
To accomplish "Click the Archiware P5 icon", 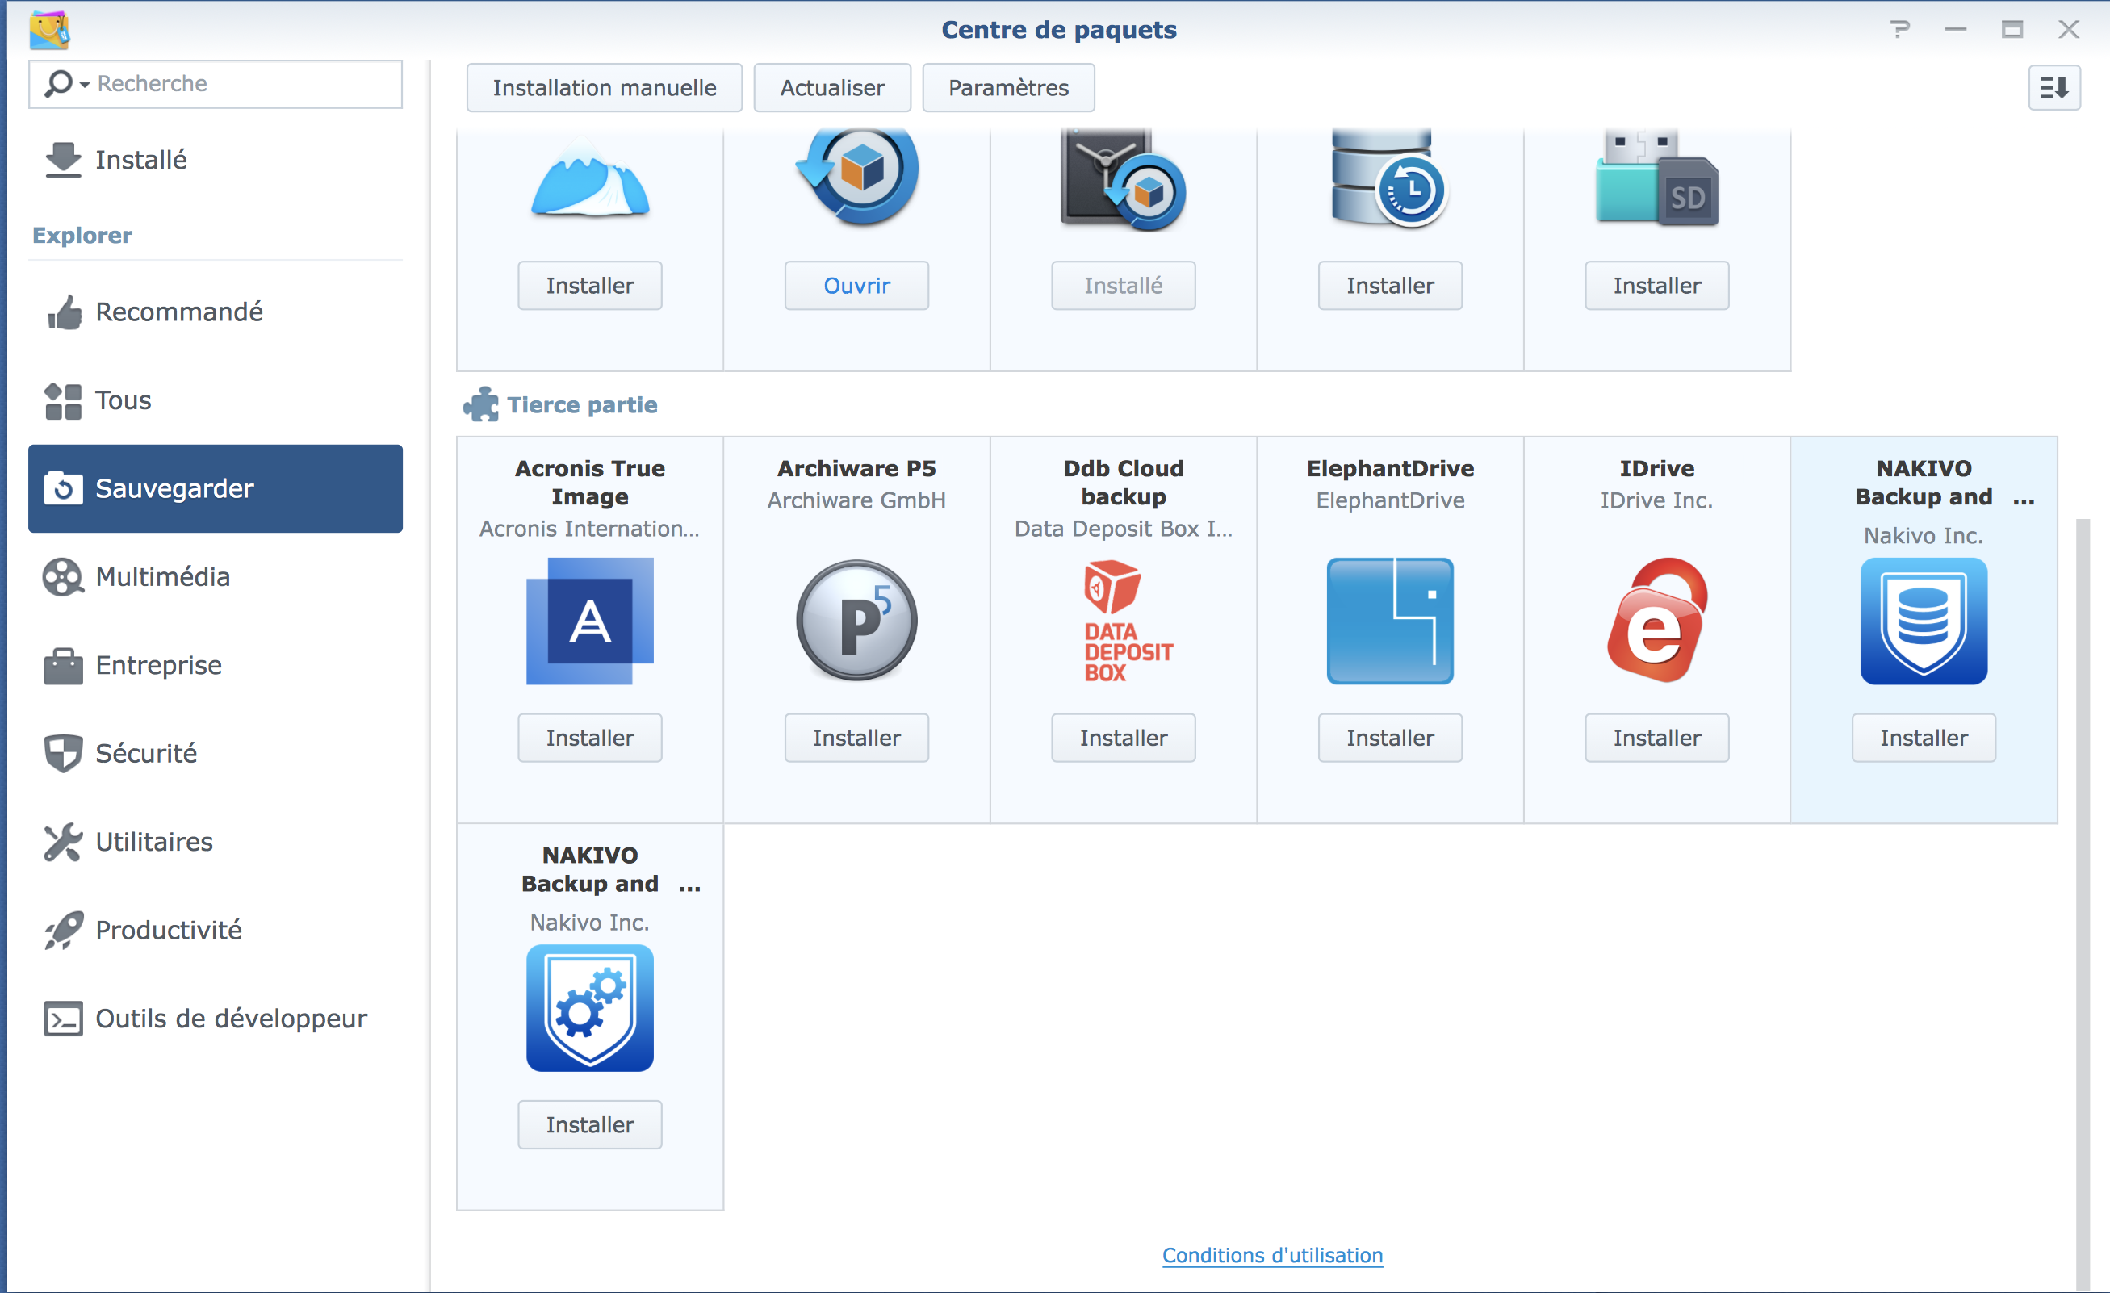I will coord(856,621).
